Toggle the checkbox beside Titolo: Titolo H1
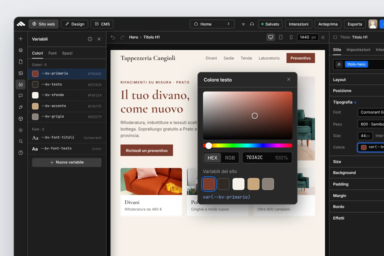 (x=335, y=37)
